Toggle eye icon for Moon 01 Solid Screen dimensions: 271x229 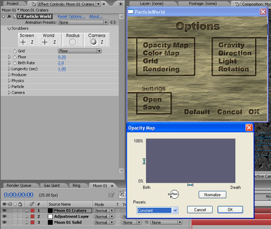(4, 222)
